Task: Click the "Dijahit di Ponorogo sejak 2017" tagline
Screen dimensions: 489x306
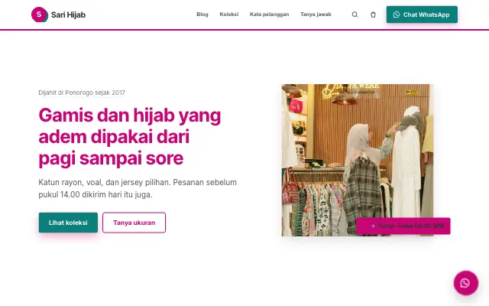Action: pos(82,93)
